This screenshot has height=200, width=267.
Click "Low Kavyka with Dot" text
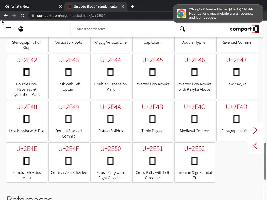(27, 131)
